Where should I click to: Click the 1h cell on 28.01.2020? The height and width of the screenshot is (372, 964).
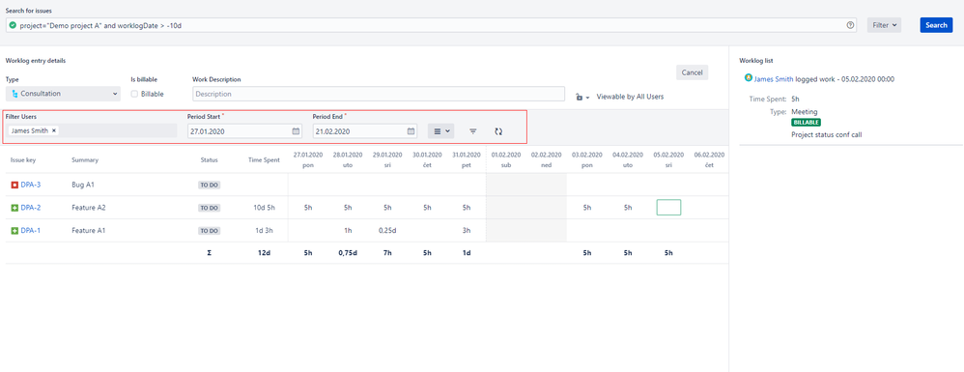click(x=349, y=231)
